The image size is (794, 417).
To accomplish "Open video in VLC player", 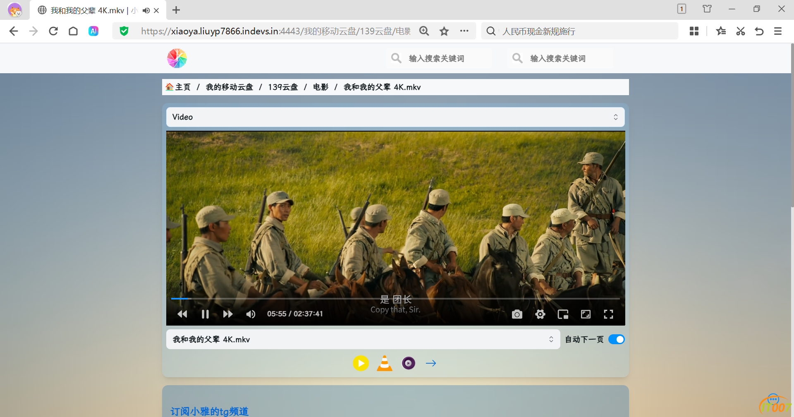I will (384, 363).
